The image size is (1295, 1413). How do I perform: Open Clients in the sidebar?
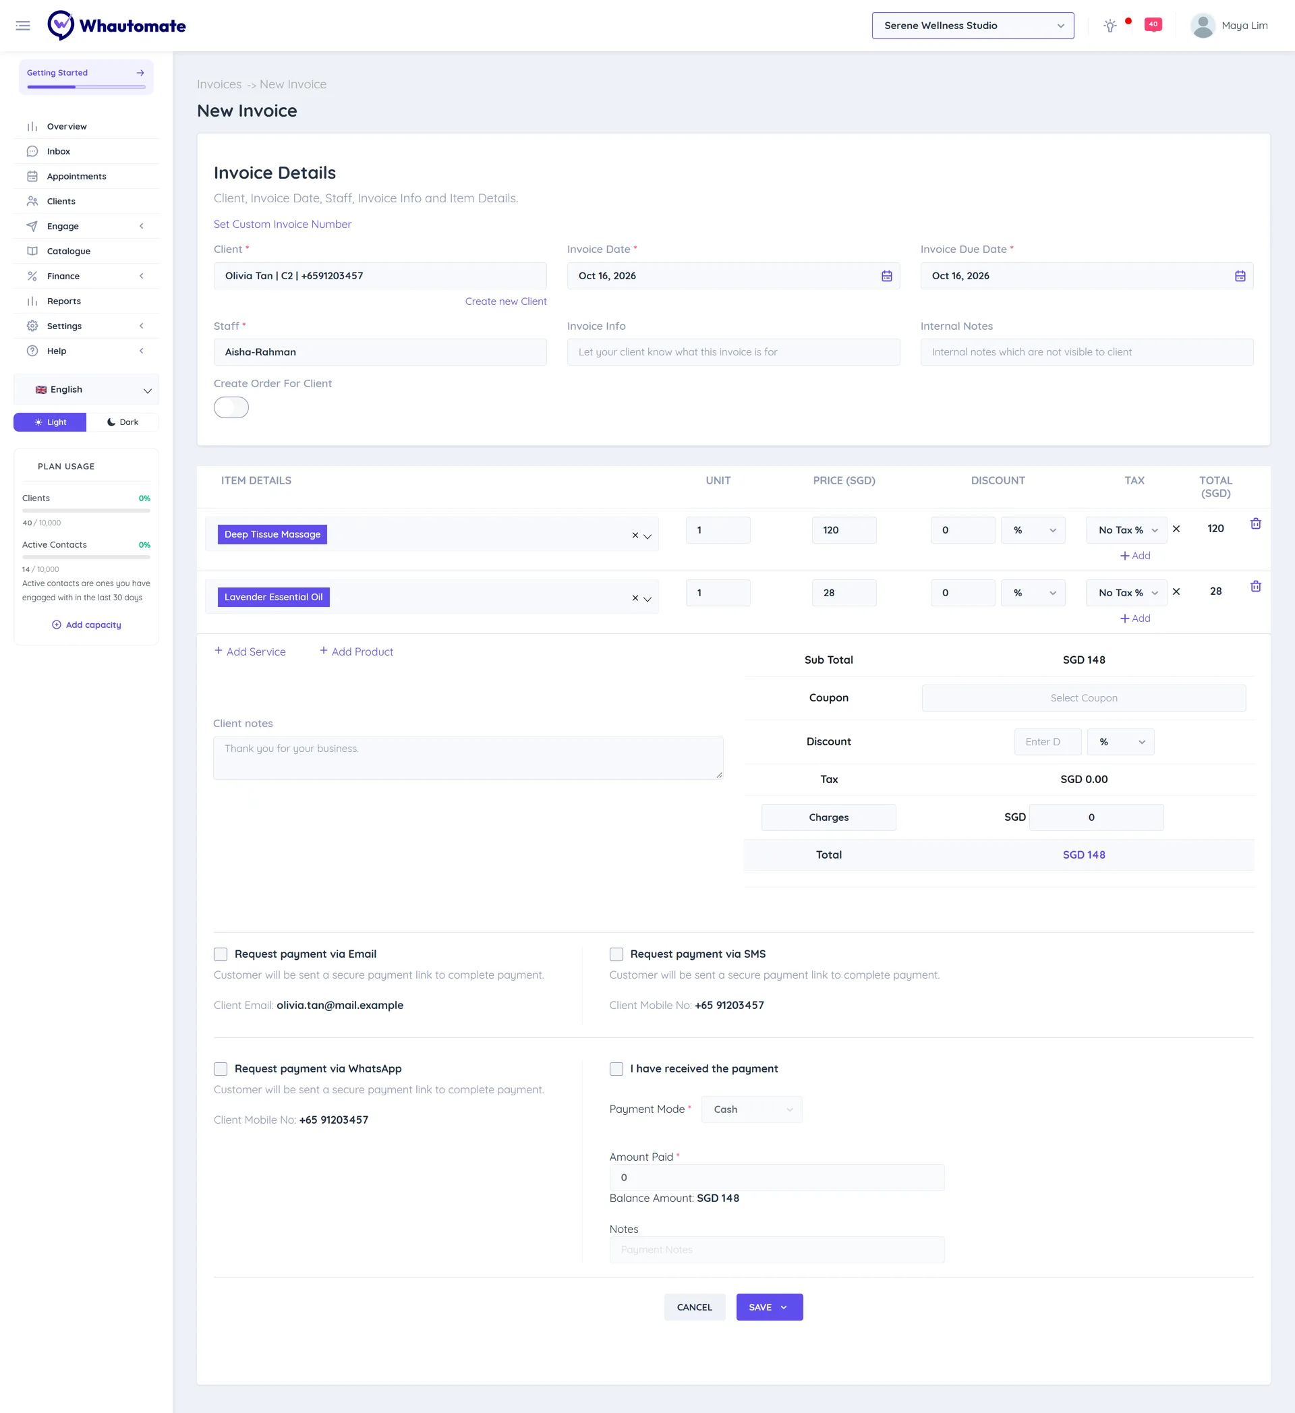pos(86,201)
